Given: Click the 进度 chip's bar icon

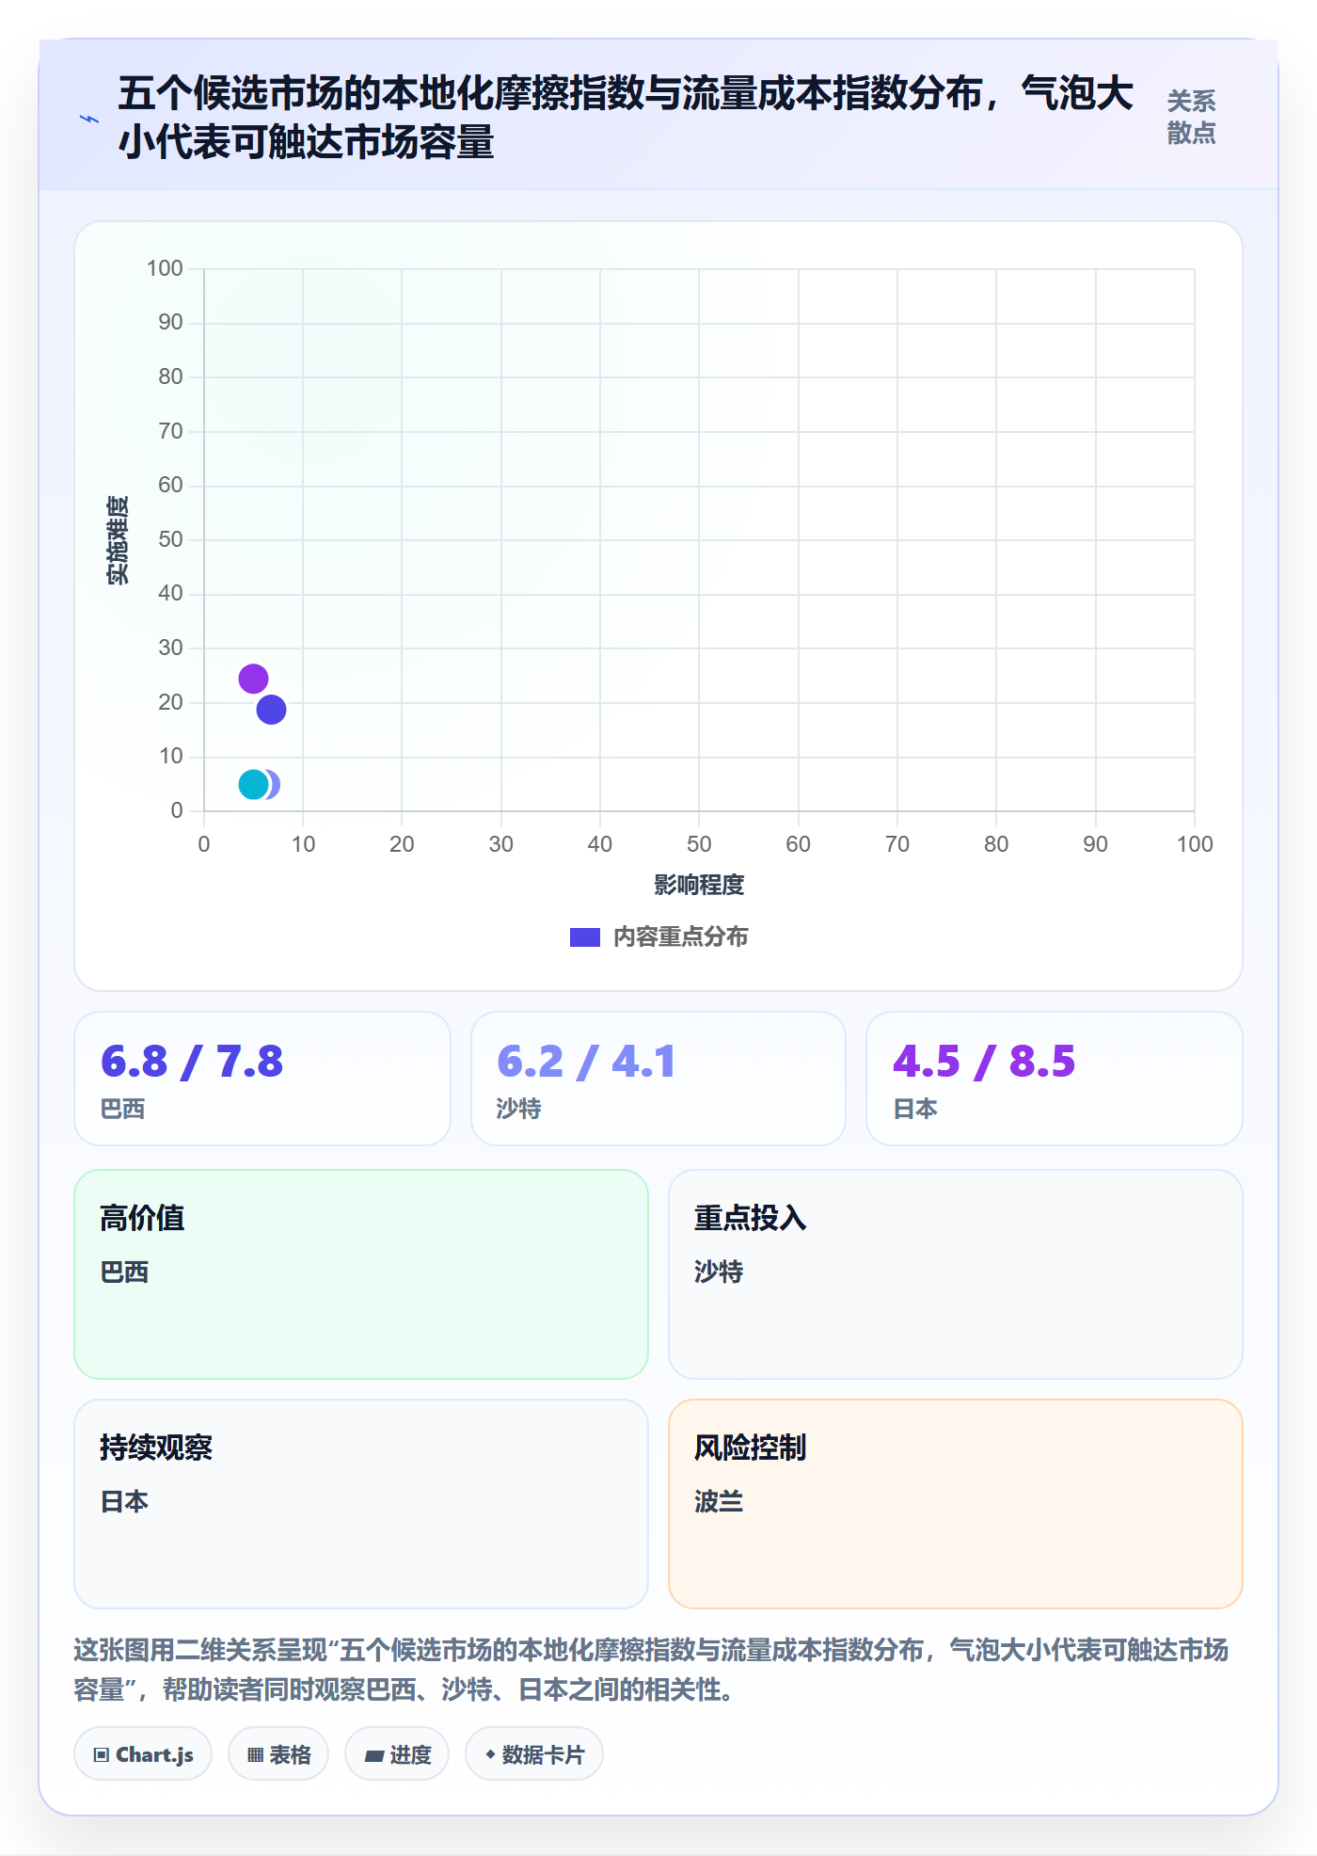Looking at the screenshot, I should 374,1755.
